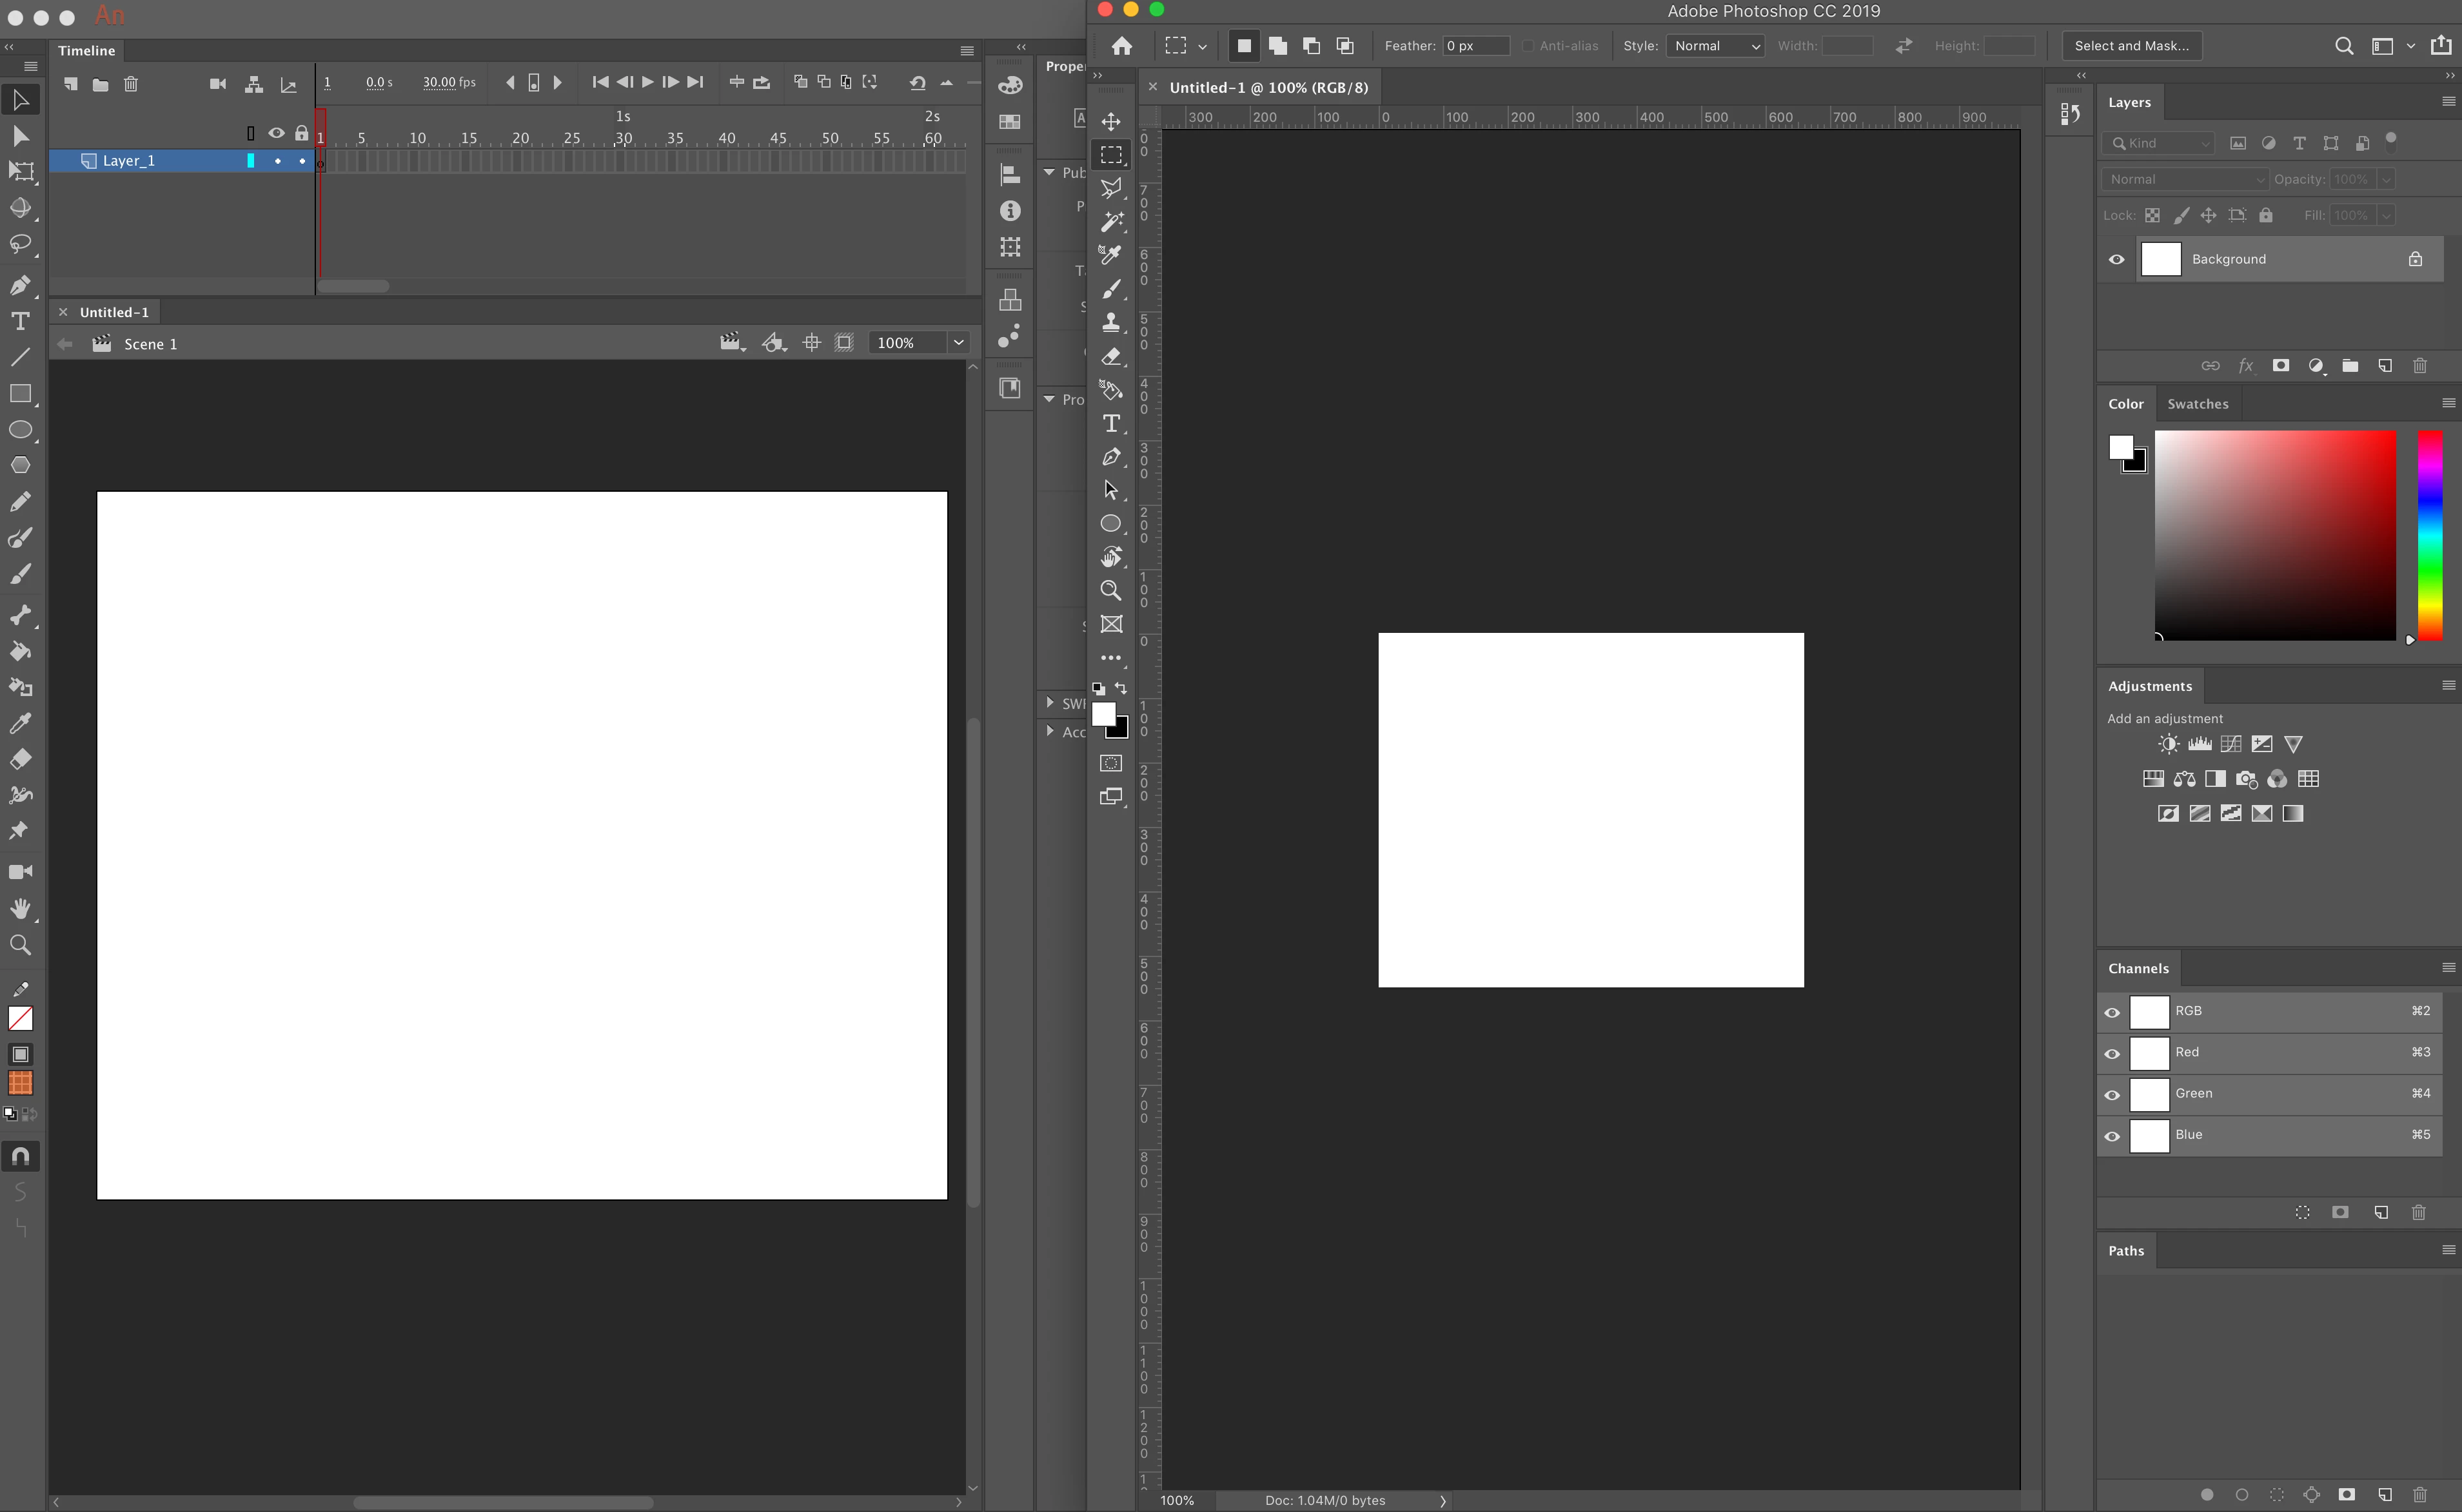
Task: Select the Move tool in Photoshop
Action: [1110, 121]
